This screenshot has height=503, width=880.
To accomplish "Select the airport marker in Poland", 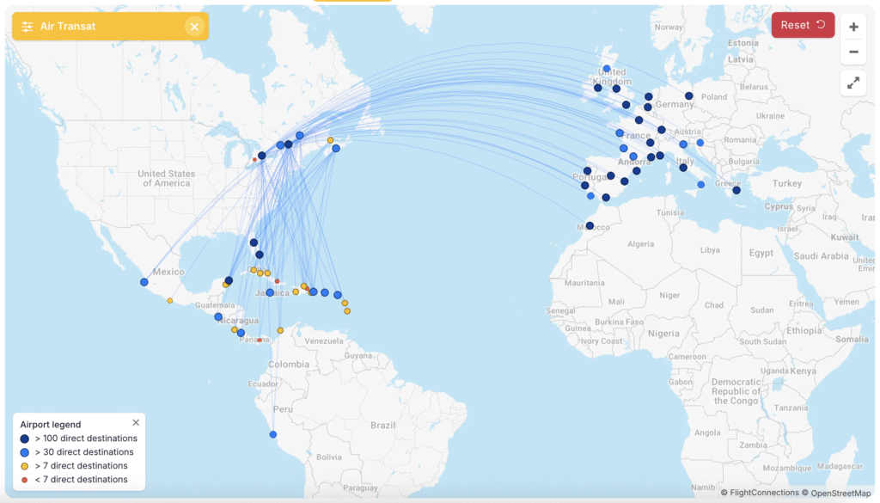I will coord(689,96).
